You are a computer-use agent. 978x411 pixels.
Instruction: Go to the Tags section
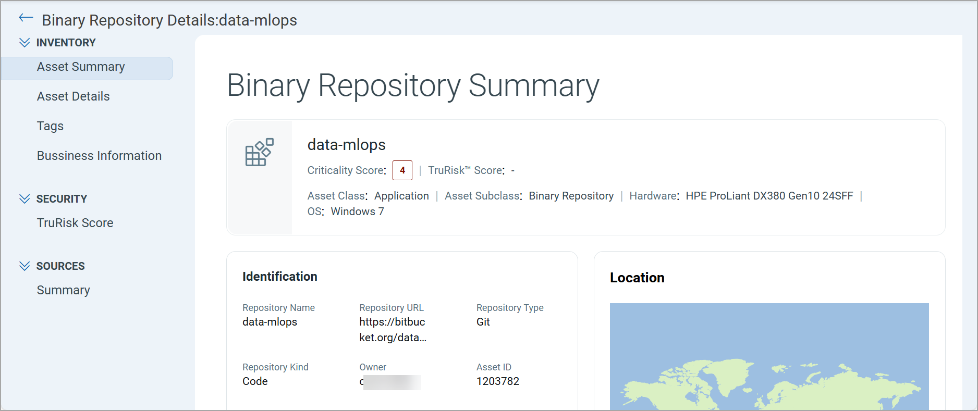(x=50, y=127)
